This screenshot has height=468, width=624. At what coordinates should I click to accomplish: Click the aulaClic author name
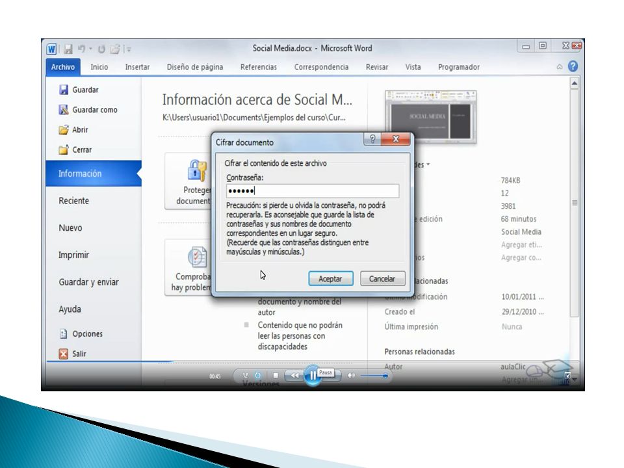pos(513,367)
